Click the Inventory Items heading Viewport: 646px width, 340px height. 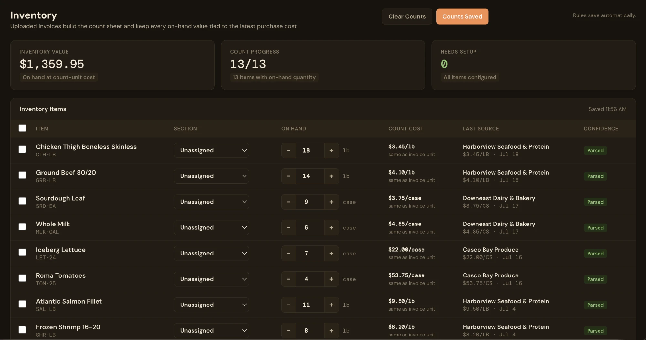click(x=43, y=109)
